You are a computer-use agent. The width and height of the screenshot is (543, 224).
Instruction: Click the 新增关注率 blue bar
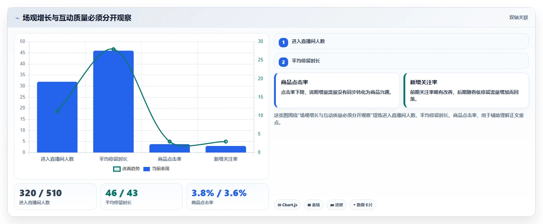tap(226, 149)
